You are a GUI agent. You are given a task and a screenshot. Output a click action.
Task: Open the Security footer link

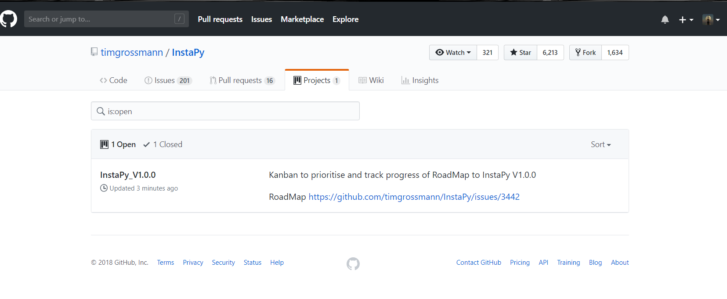(223, 263)
